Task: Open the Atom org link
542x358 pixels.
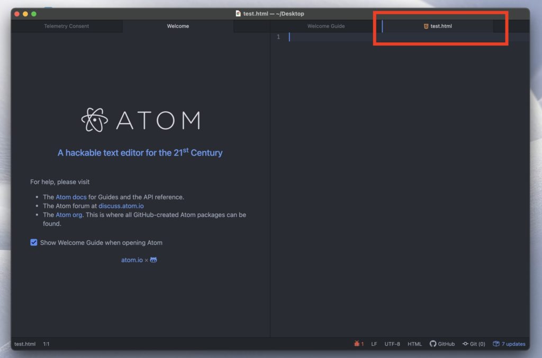Action: point(69,215)
